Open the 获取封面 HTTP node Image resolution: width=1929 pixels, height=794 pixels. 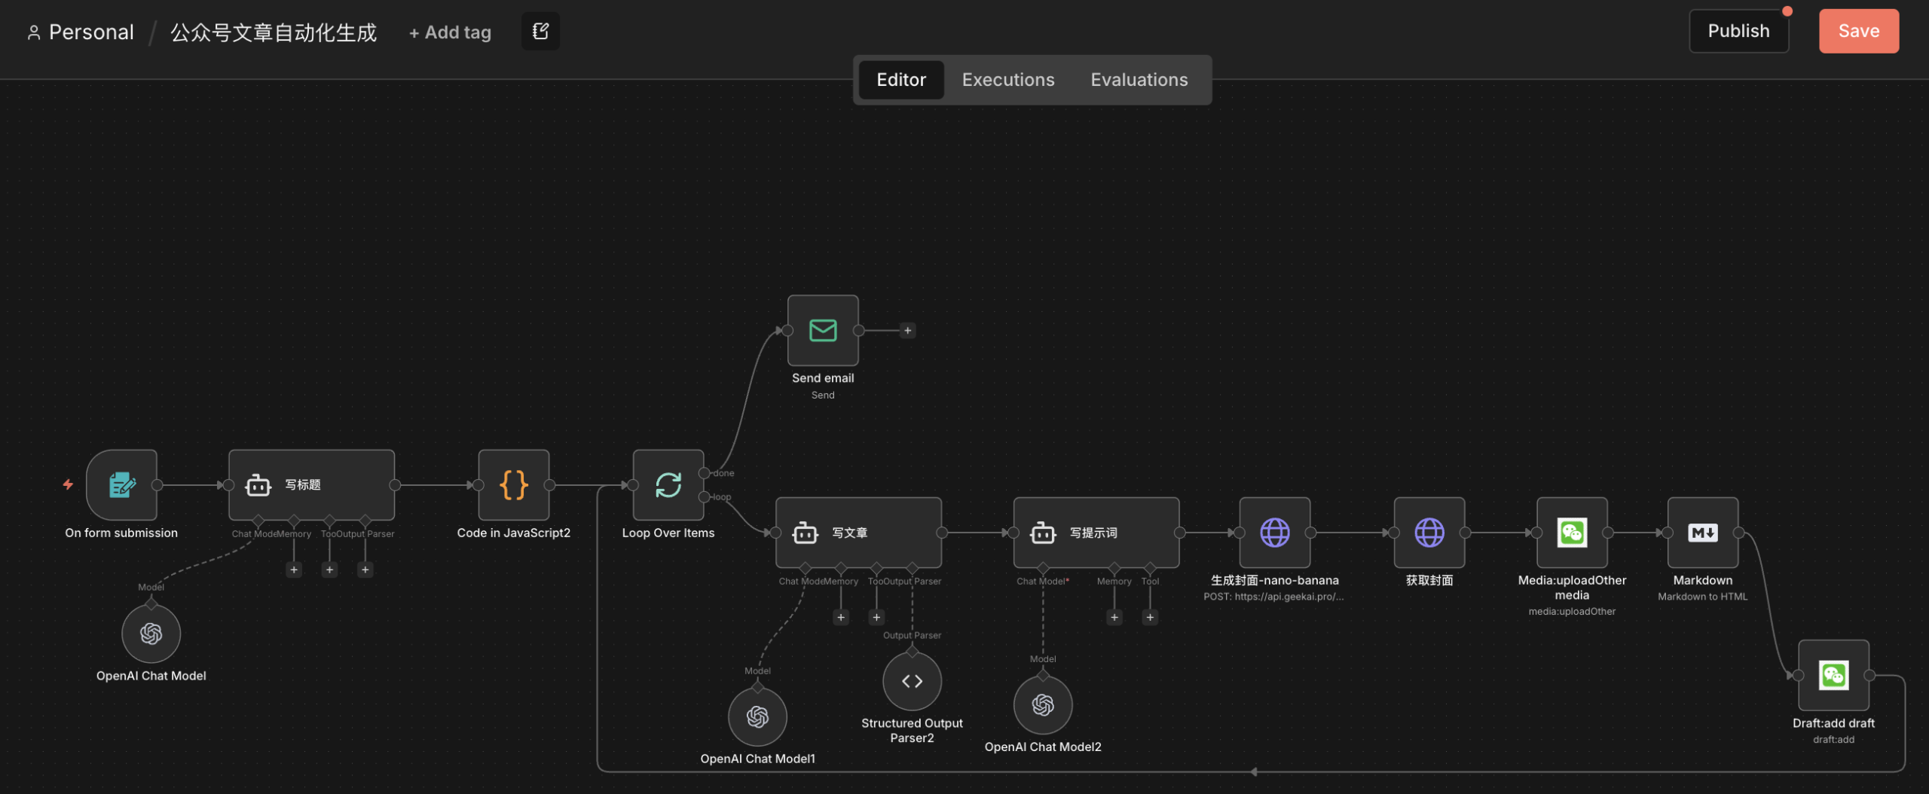(1429, 533)
